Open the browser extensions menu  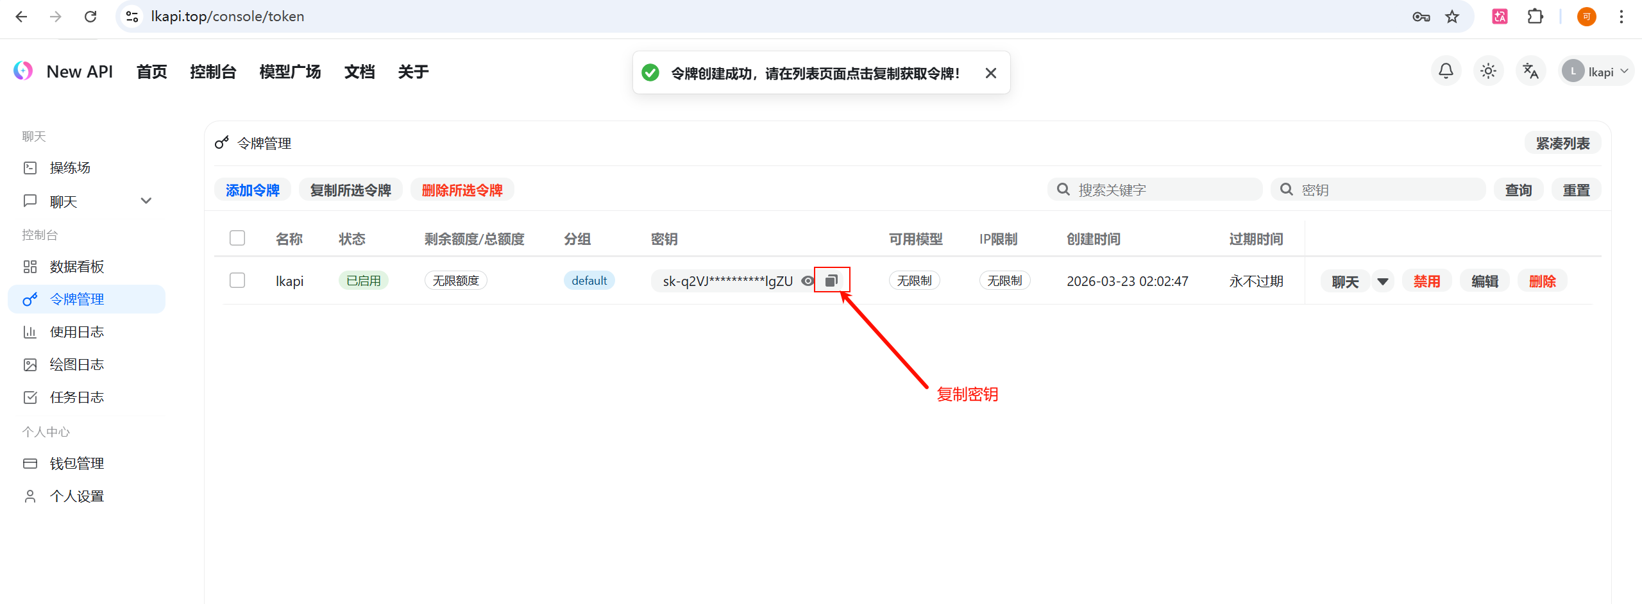click(x=1535, y=17)
